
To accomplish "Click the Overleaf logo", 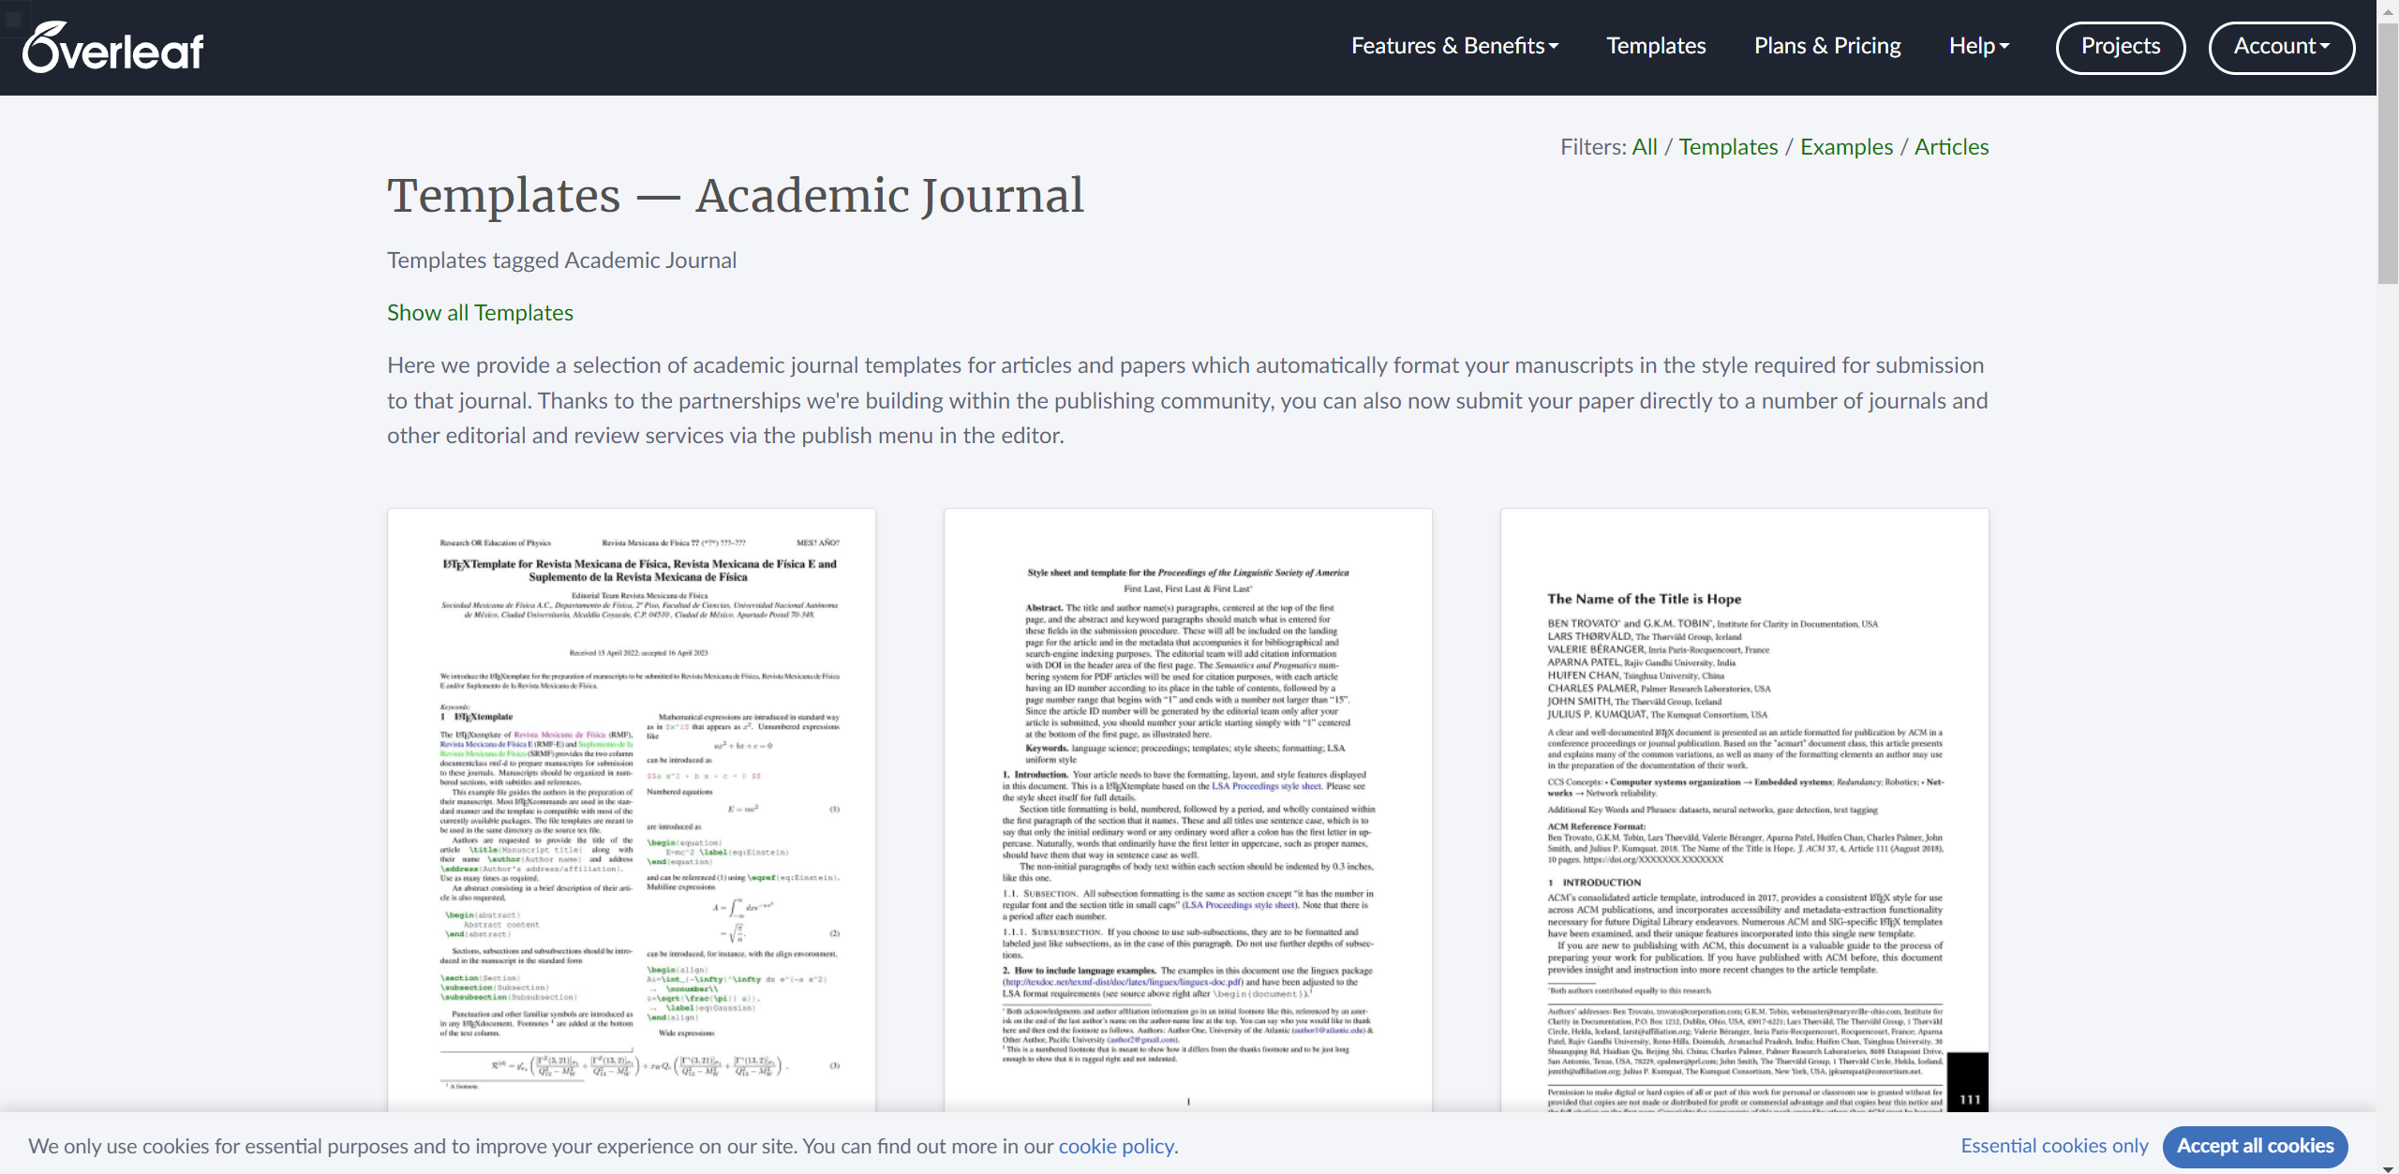I will (113, 48).
